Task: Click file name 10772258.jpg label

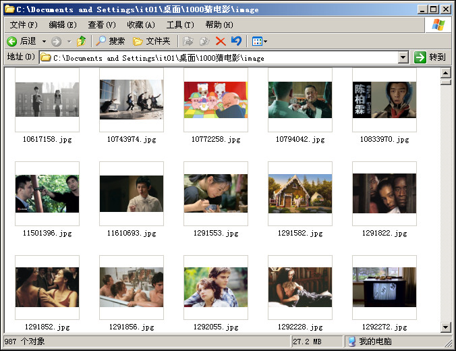Action: (x=216, y=140)
